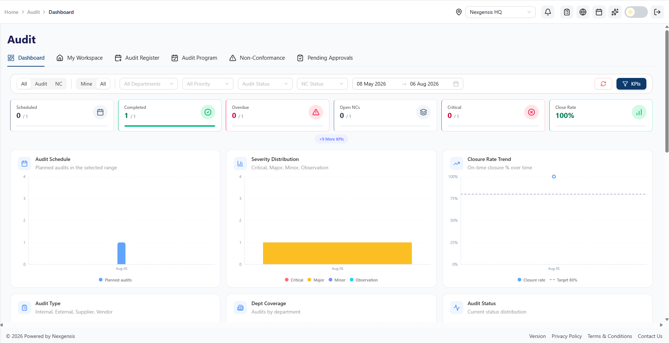Click the Open NCs layers icon
Screen dimensions: 669x343
coord(424,112)
